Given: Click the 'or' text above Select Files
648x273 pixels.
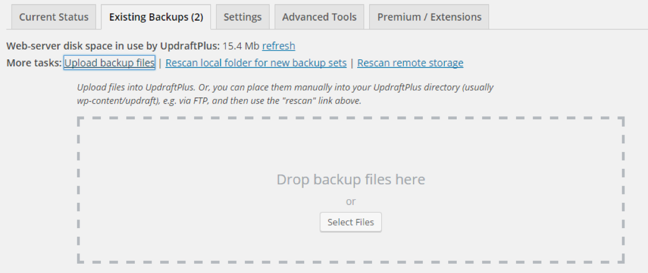Looking at the screenshot, I should 350,202.
